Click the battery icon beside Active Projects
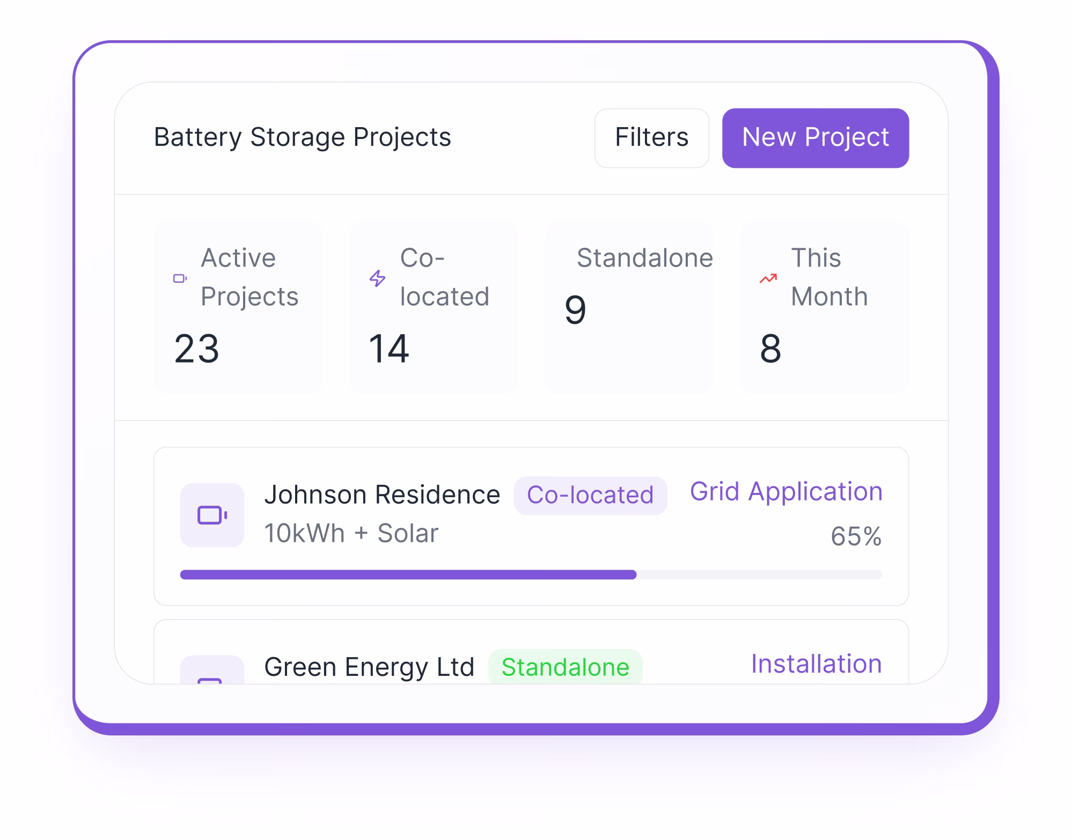This screenshot has width=1072, height=840. (180, 278)
